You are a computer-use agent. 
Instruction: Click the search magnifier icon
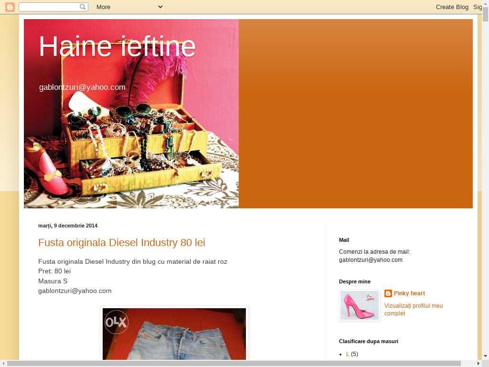83,7
